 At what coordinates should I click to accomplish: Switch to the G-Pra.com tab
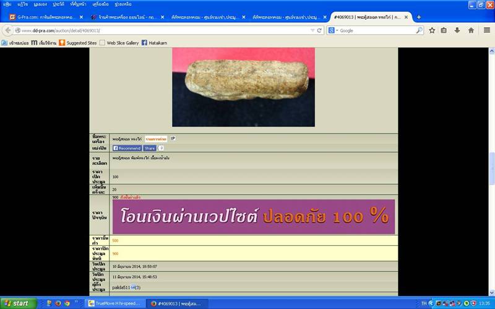pos(46,17)
